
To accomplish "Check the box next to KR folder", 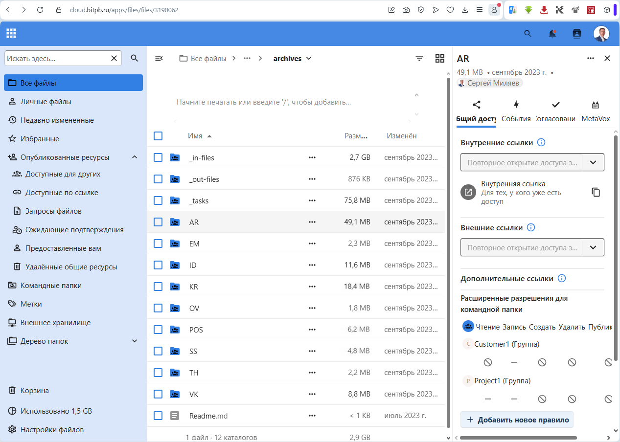I will point(158,287).
